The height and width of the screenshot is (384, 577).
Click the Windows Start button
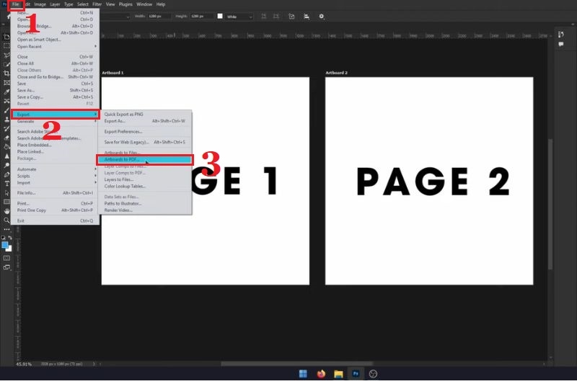[303, 374]
